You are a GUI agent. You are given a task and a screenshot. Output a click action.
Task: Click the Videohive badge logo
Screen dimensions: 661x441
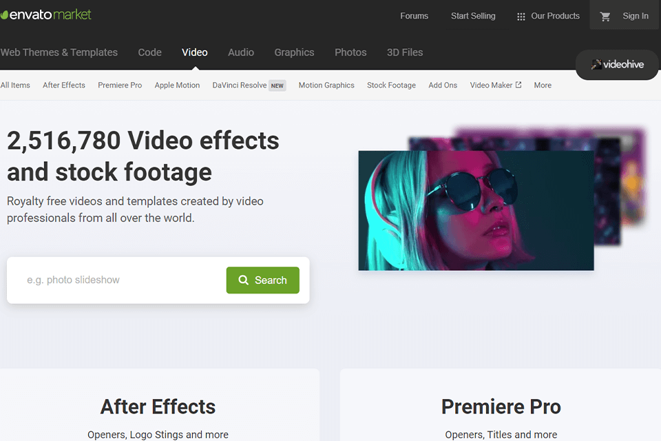[617, 65]
